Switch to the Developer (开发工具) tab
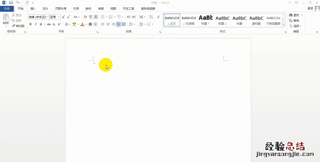320x162 pixels. pos(128,9)
